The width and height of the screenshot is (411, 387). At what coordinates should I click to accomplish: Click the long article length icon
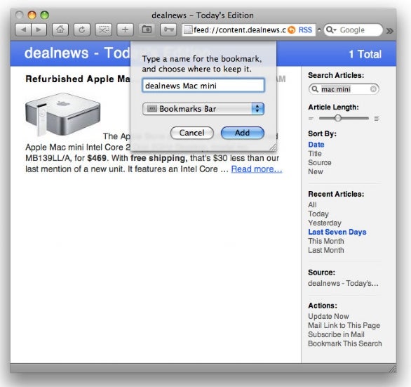377,119
